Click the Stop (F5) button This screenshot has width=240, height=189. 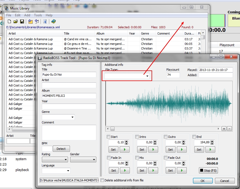[208, 171]
